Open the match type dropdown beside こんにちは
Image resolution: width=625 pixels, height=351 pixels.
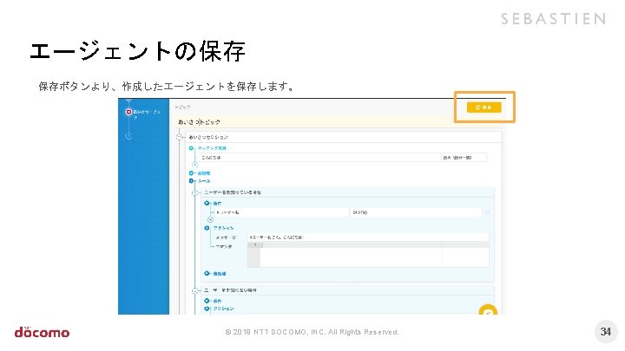464,158
